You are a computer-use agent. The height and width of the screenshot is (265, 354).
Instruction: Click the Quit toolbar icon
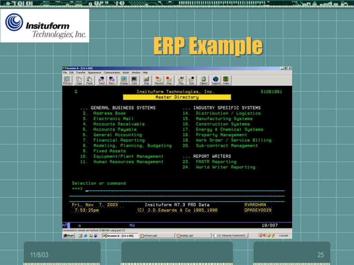[192, 80]
